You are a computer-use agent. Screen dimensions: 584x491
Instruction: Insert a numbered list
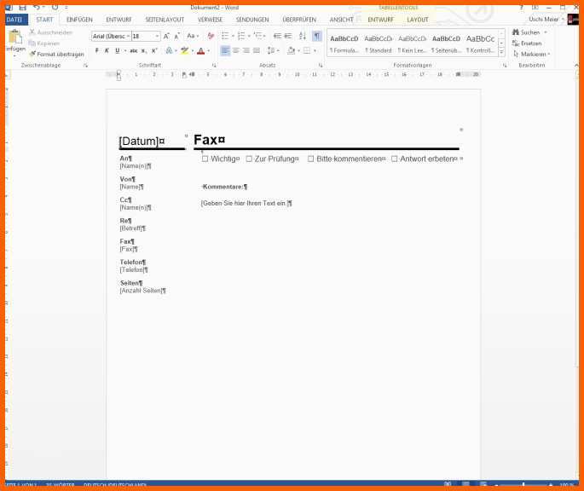[x=241, y=36]
